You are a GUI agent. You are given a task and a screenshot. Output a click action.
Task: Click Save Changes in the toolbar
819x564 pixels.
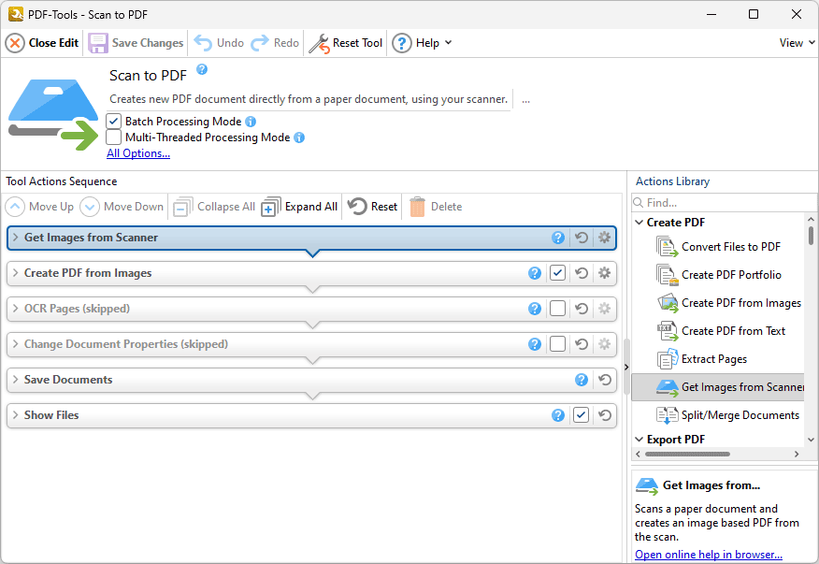136,43
